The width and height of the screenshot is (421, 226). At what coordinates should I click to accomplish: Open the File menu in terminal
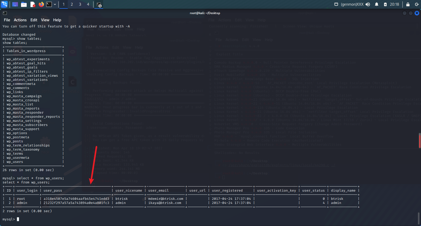point(7,20)
